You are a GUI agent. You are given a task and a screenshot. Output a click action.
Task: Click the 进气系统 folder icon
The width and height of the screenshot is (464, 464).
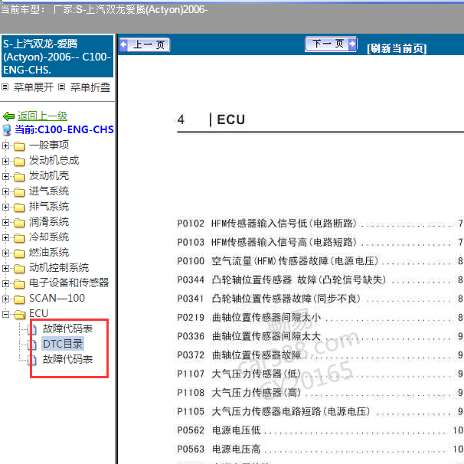click(19, 192)
